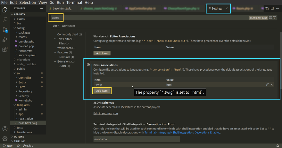
Task: Edit the *.twig association item
Action: coord(267,84)
